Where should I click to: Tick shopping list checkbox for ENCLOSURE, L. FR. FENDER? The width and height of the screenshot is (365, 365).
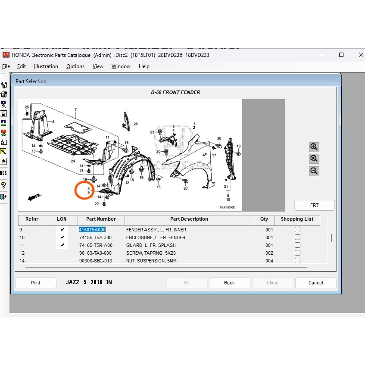coord(297,237)
